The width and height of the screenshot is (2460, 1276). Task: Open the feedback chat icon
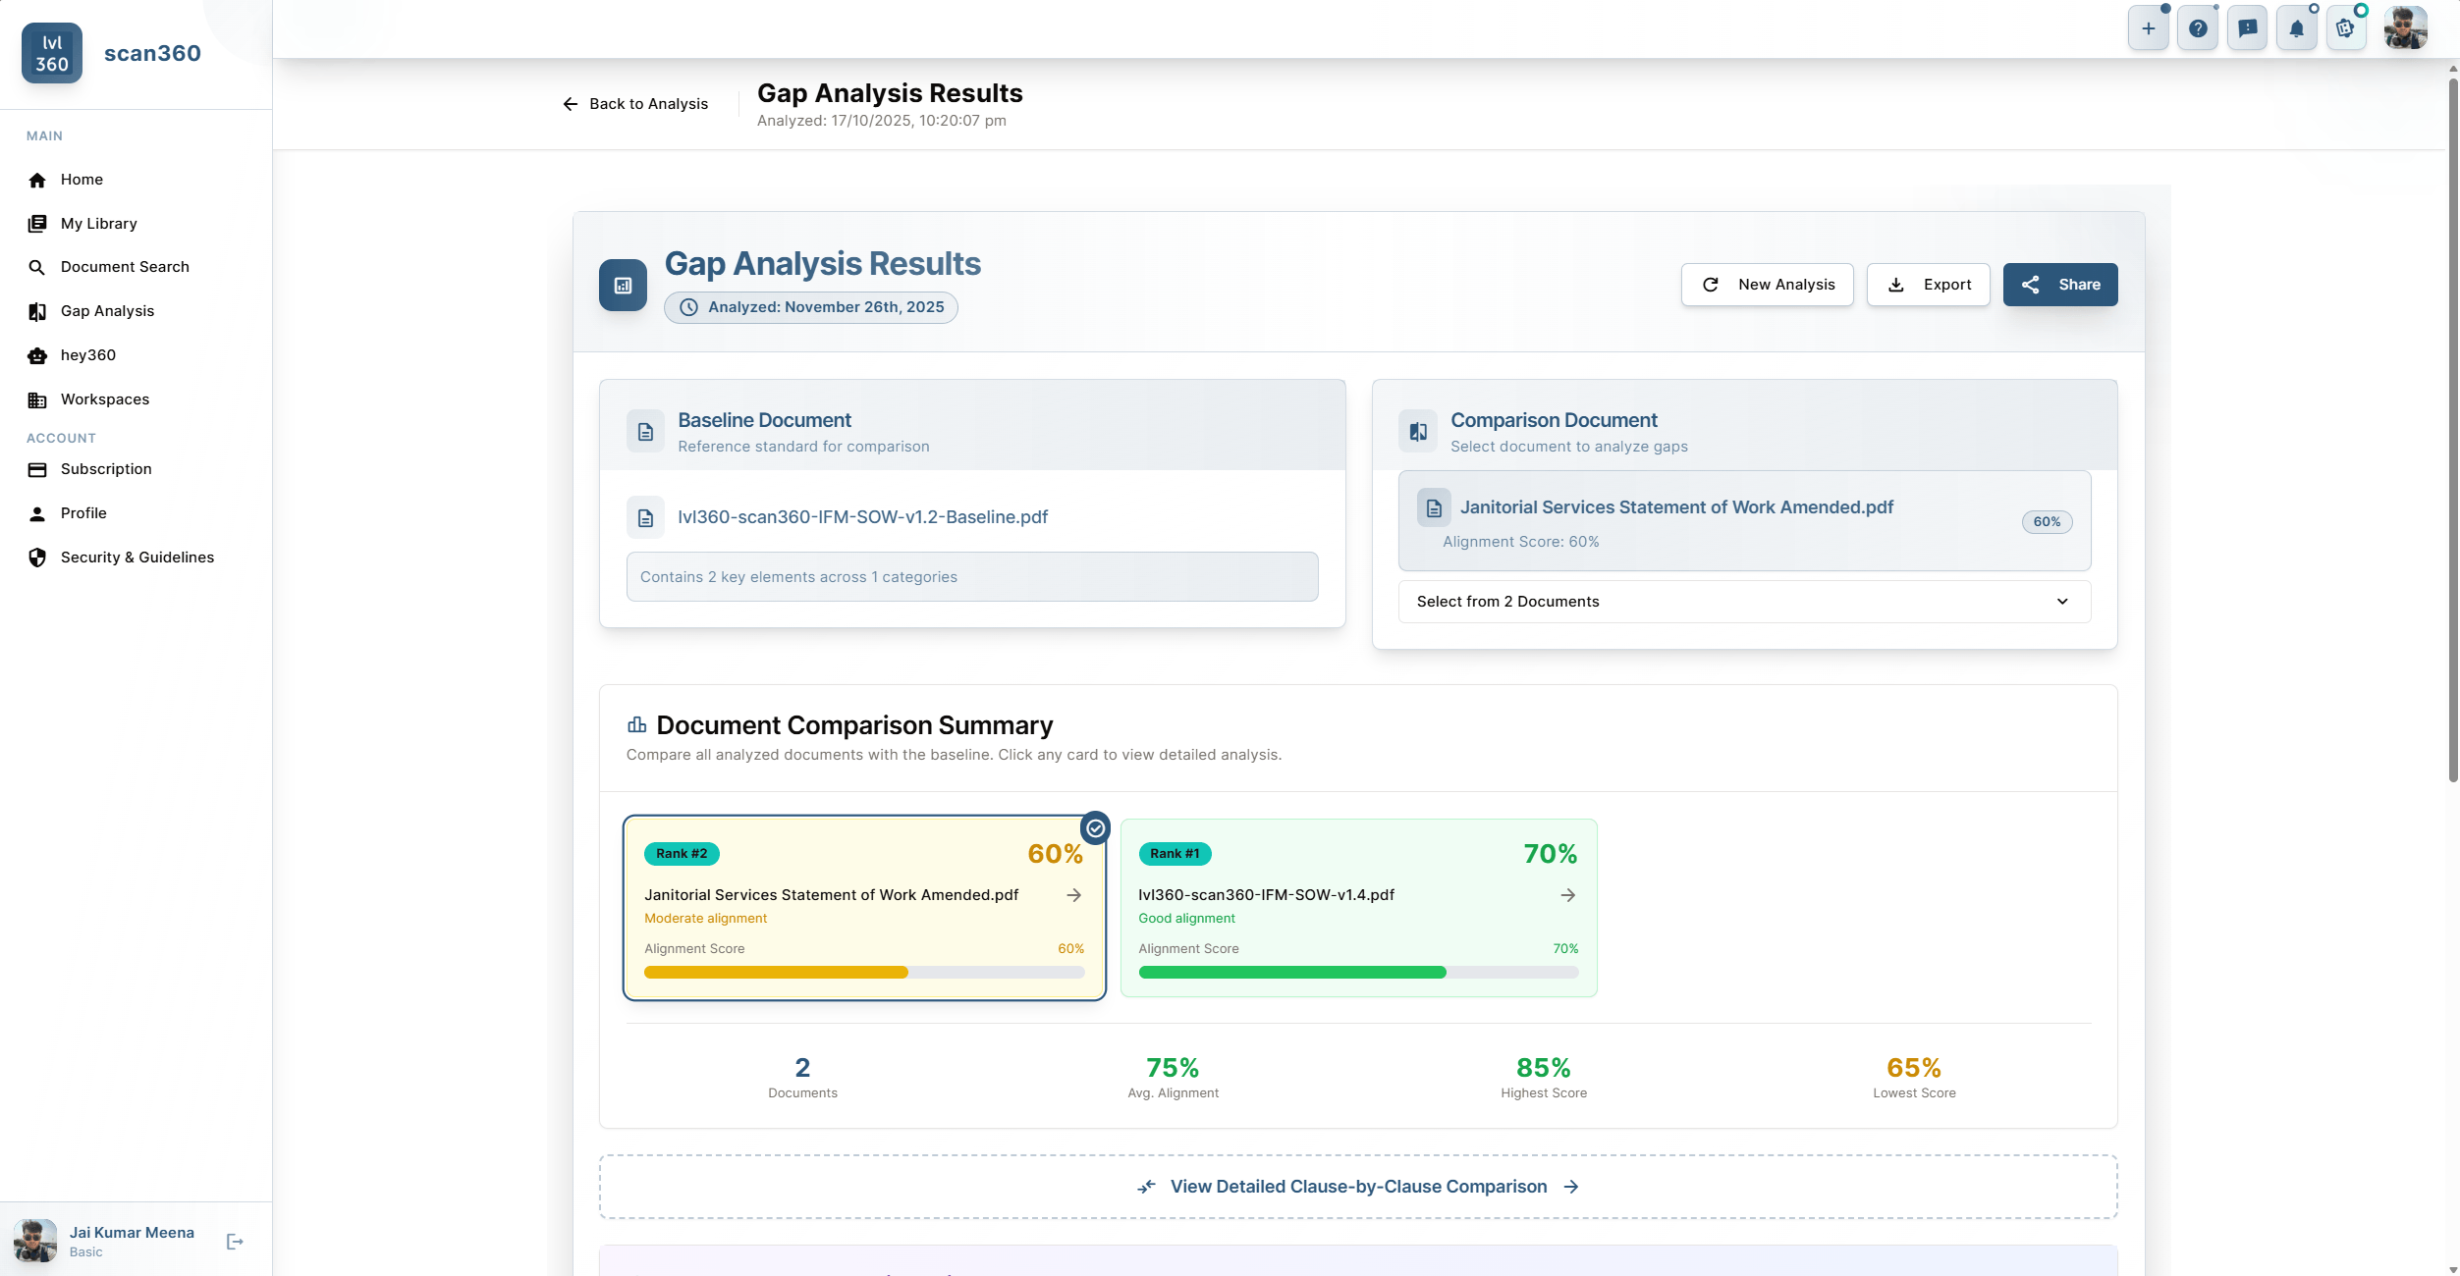pyautogui.click(x=2247, y=28)
